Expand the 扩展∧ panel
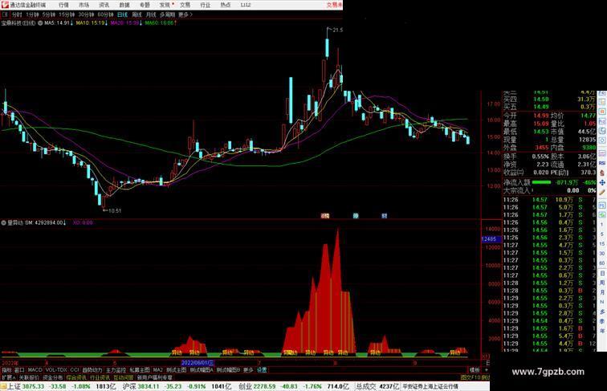The height and width of the screenshot is (391, 607). click(x=9, y=377)
